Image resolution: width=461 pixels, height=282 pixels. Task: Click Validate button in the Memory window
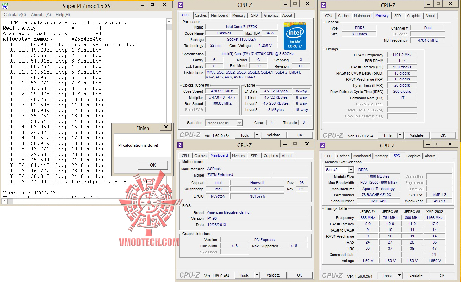click(417, 135)
